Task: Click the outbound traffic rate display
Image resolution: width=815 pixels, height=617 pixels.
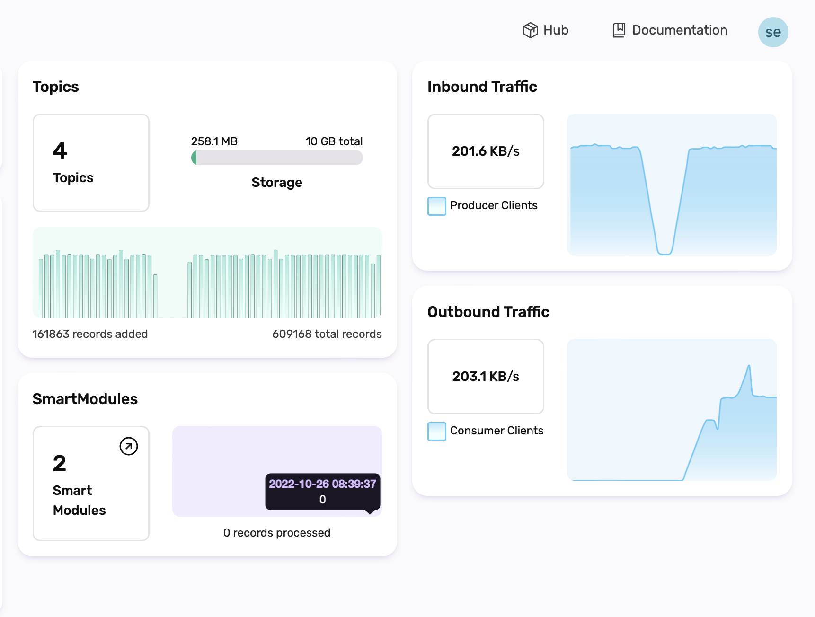Action: tap(486, 376)
